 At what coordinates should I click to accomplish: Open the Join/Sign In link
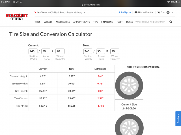(125, 12)
